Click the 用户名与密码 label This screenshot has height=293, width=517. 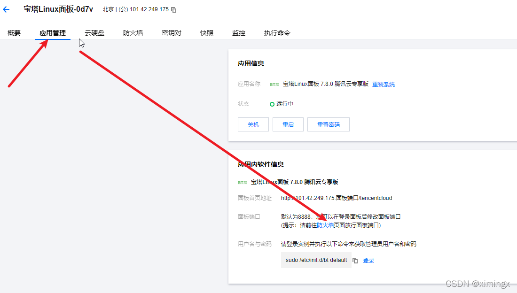[x=255, y=244]
